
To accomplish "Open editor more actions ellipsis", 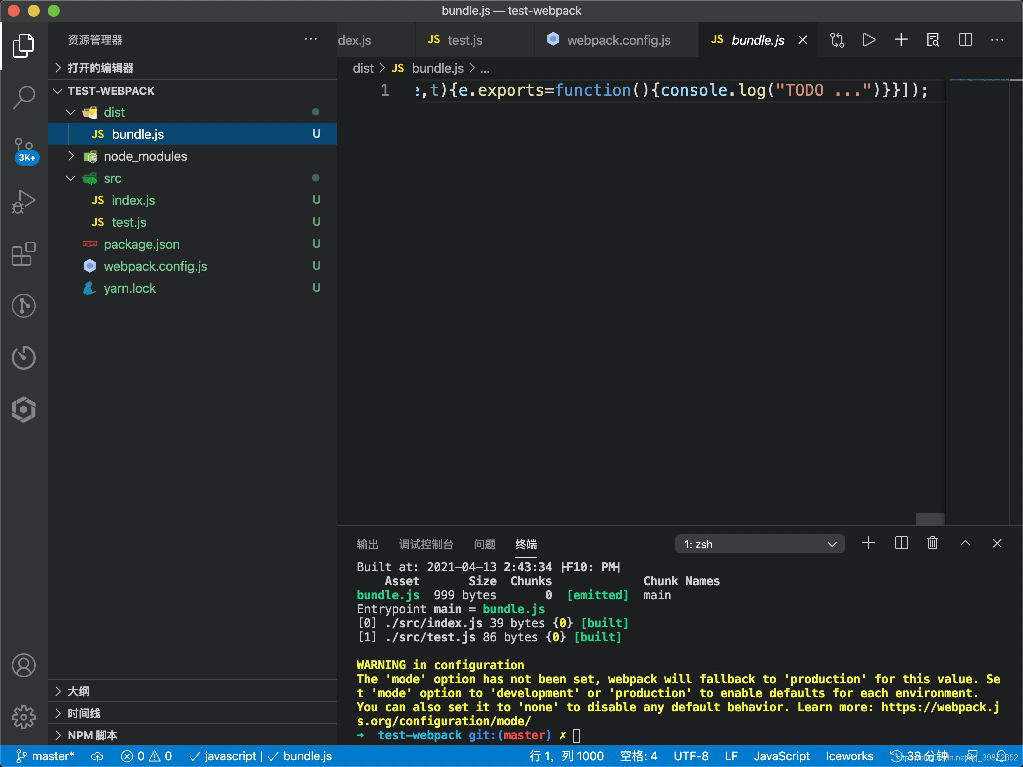I will tap(997, 40).
